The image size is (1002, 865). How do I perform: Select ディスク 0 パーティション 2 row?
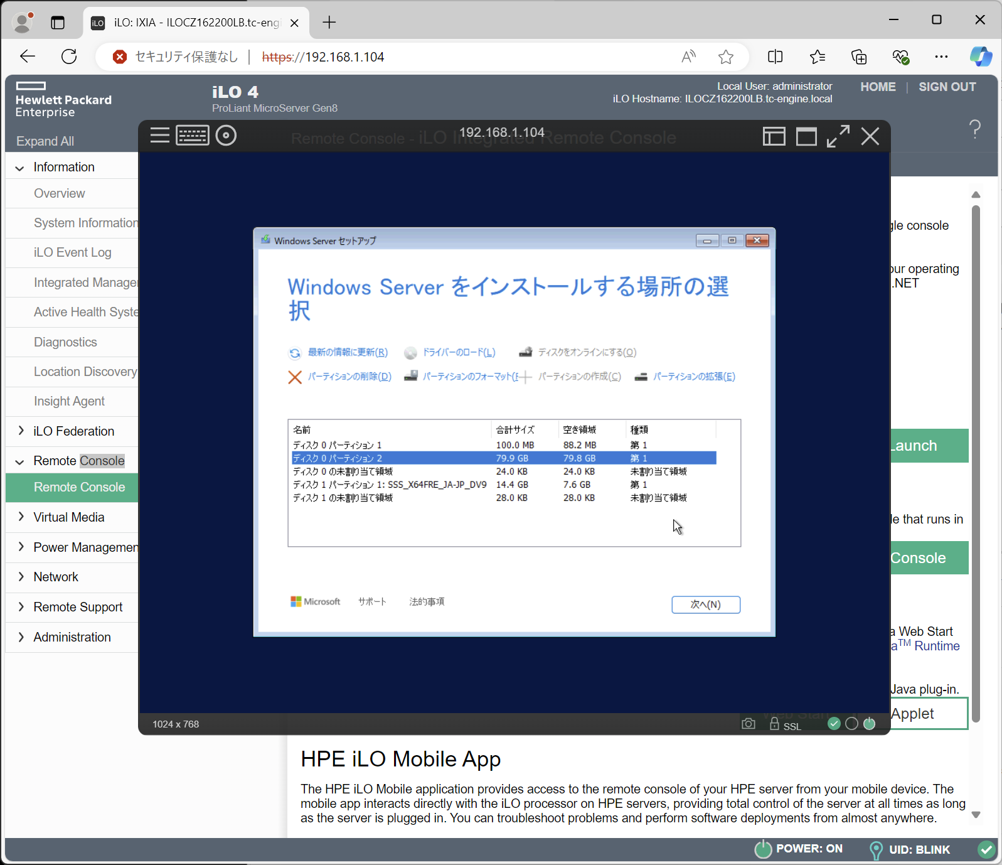point(504,458)
